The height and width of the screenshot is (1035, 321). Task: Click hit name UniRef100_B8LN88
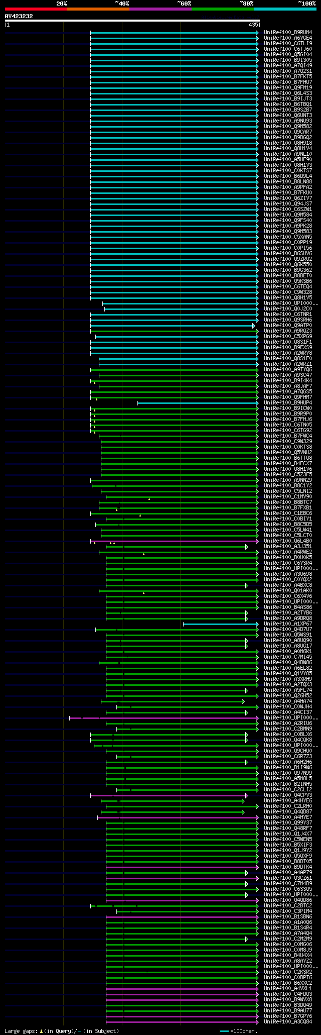tap(288, 181)
